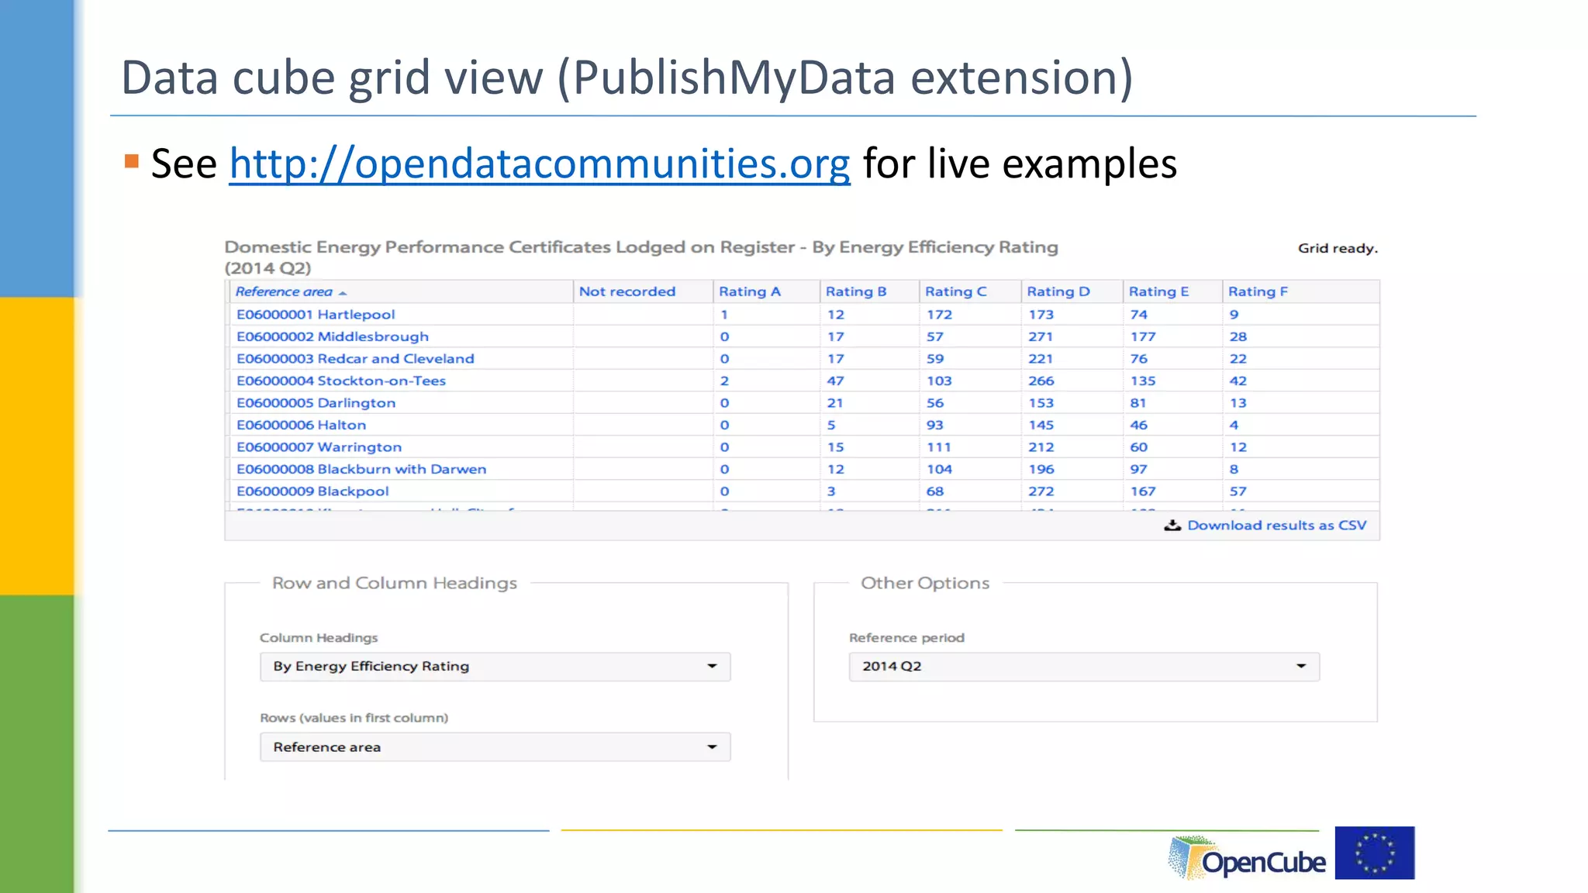Open E06000008 Blackburn with Darwen link
1588x893 pixels.
click(361, 469)
